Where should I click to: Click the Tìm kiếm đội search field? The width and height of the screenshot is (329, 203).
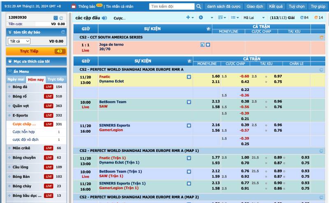tap(171, 7)
